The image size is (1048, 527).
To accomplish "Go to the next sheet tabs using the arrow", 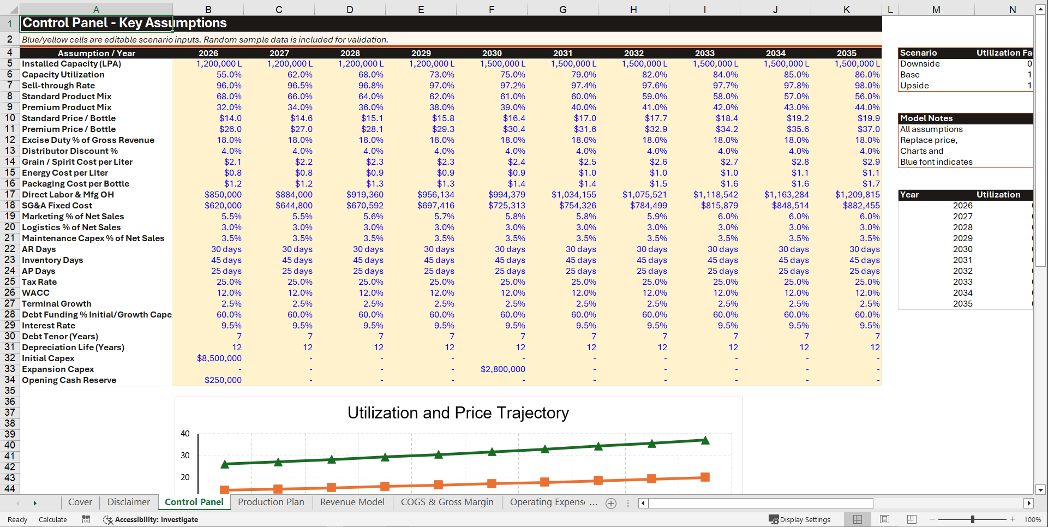I will pos(35,503).
